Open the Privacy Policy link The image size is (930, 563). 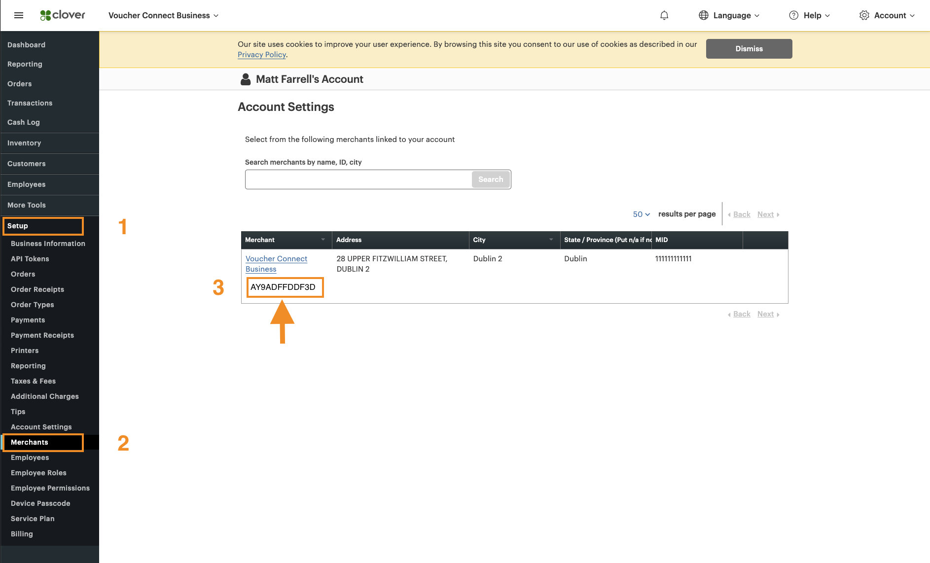(x=261, y=55)
